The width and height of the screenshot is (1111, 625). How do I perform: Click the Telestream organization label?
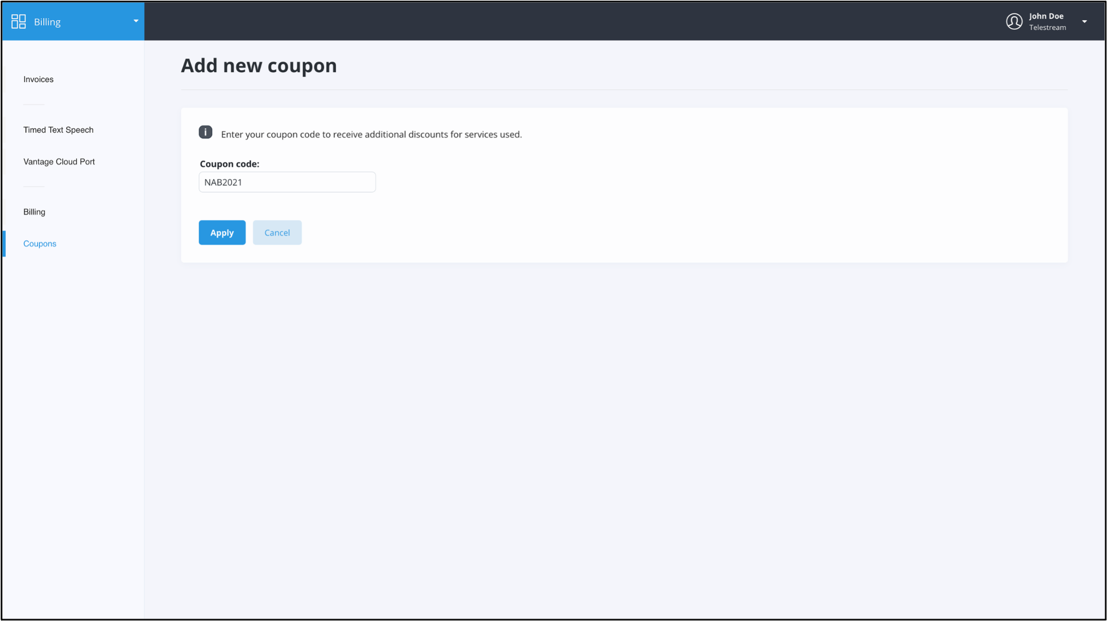(x=1047, y=28)
